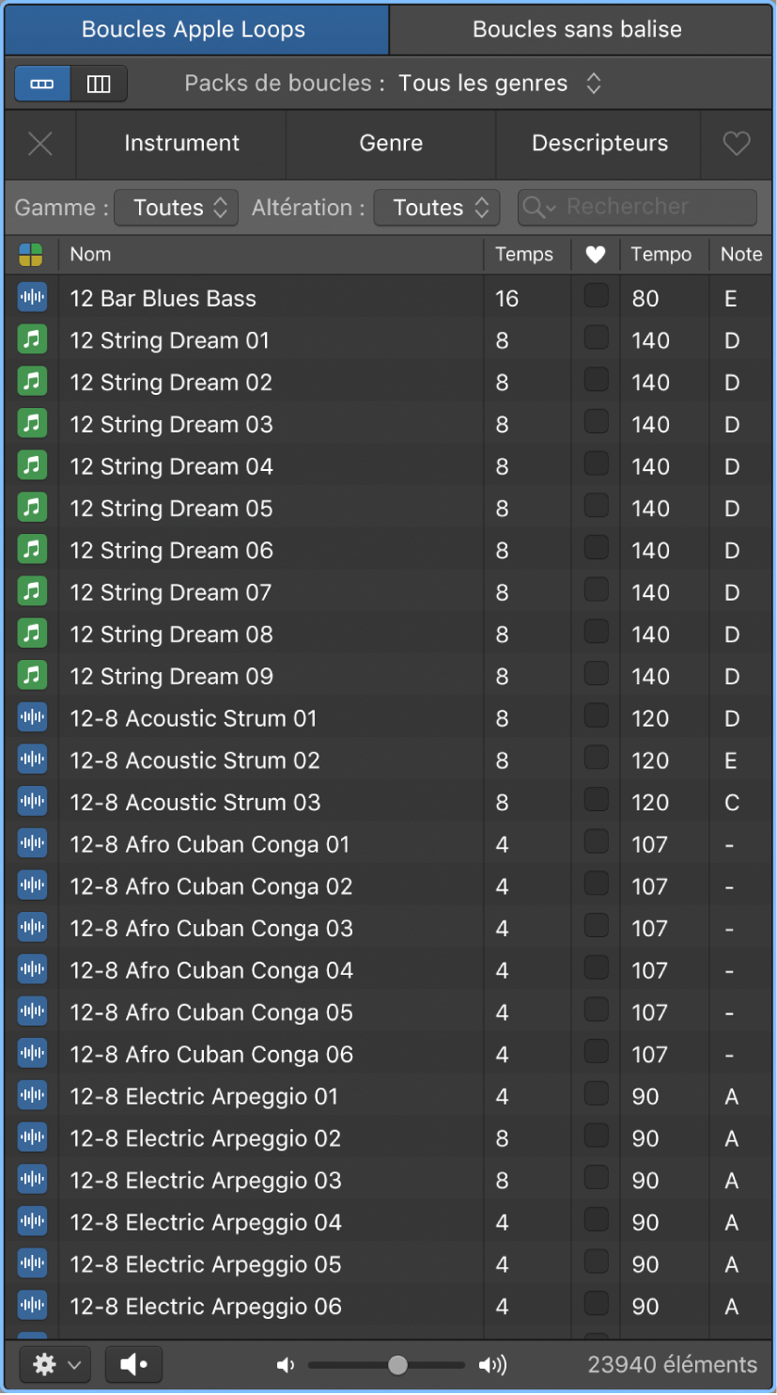Image resolution: width=777 pixels, height=1395 pixels.
Task: Switch to Boucles Apple Loops tab
Action: tap(194, 29)
